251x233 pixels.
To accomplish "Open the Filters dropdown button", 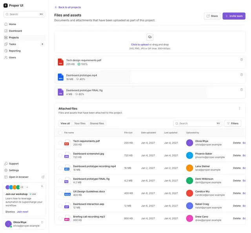I will coord(233,124).
